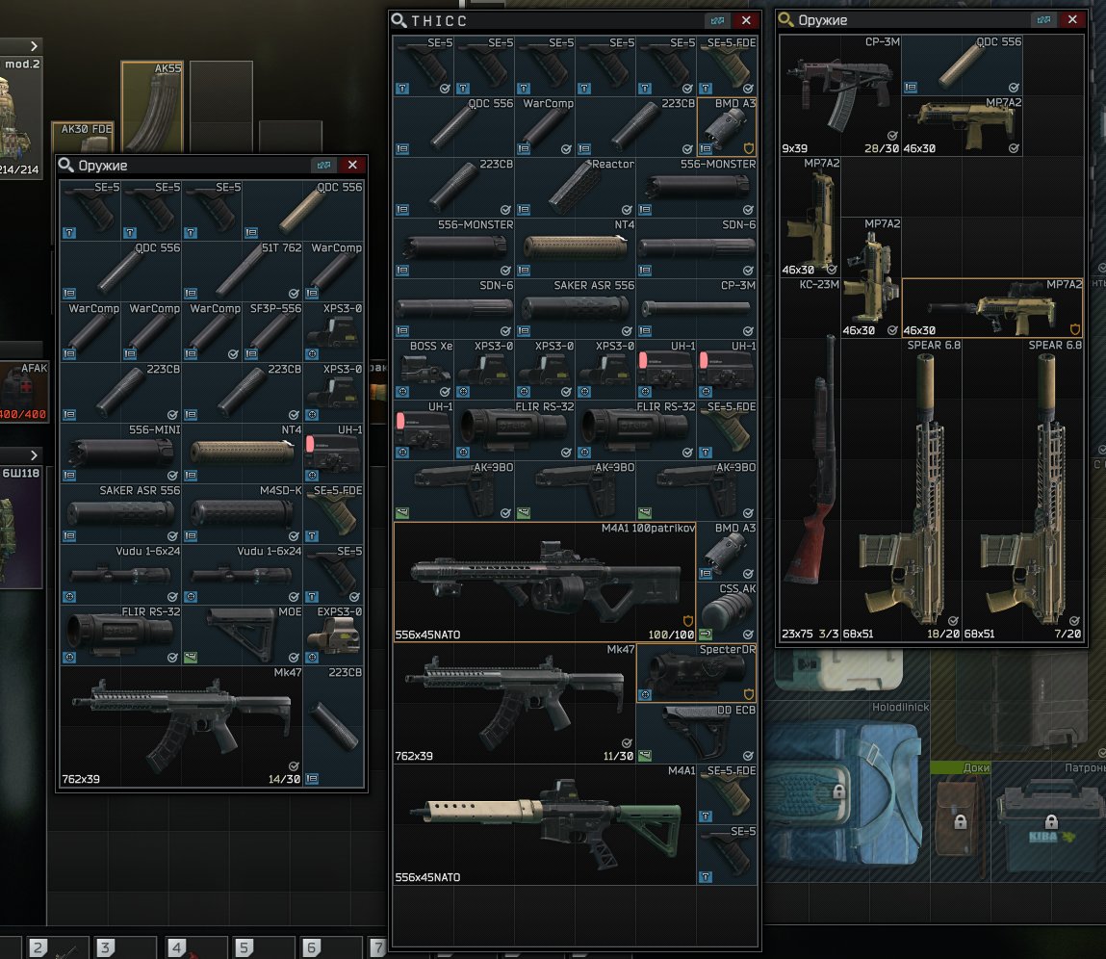Select the MOE stock in left window
This screenshot has height=959, width=1106.
pyautogui.click(x=242, y=635)
